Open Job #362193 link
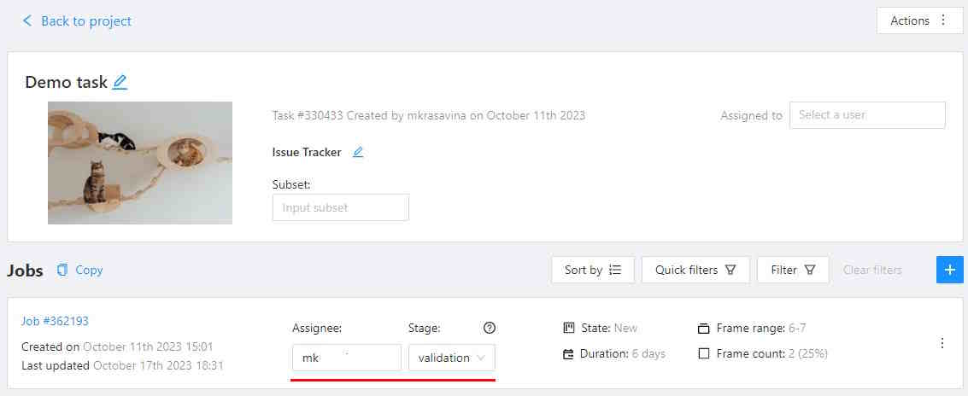The image size is (968, 396). pyautogui.click(x=55, y=321)
